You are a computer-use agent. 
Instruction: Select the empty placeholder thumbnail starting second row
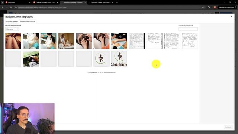point(13,59)
